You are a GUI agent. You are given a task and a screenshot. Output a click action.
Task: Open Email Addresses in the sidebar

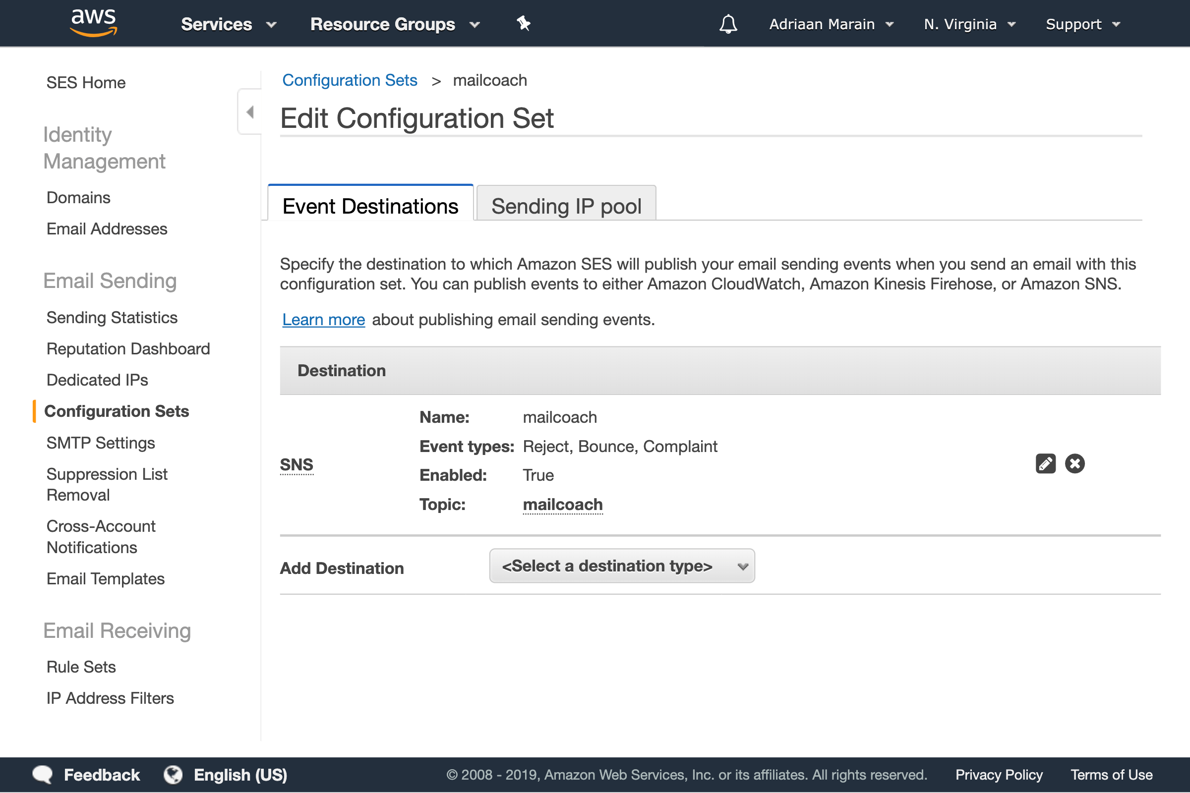(107, 228)
